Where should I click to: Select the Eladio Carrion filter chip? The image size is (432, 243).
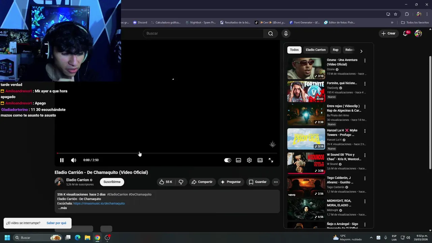(316, 50)
